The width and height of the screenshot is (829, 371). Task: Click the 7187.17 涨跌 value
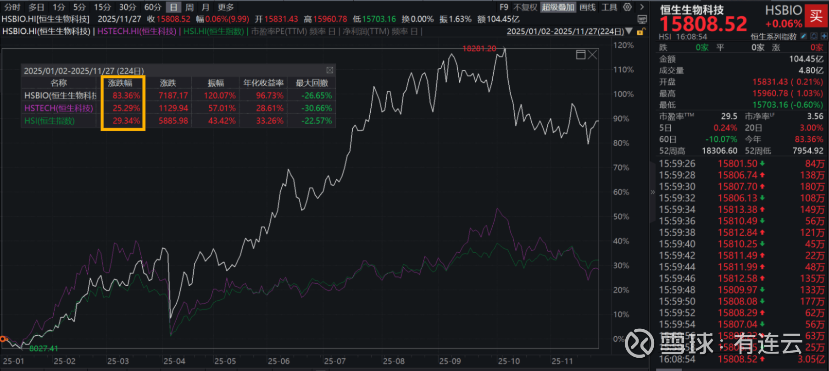point(173,95)
